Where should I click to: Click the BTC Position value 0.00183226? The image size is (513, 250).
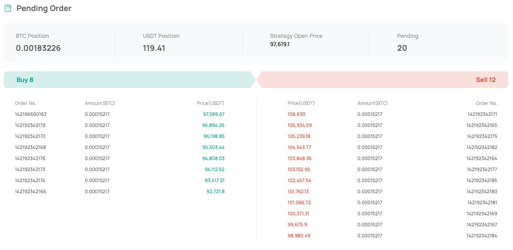coord(38,48)
